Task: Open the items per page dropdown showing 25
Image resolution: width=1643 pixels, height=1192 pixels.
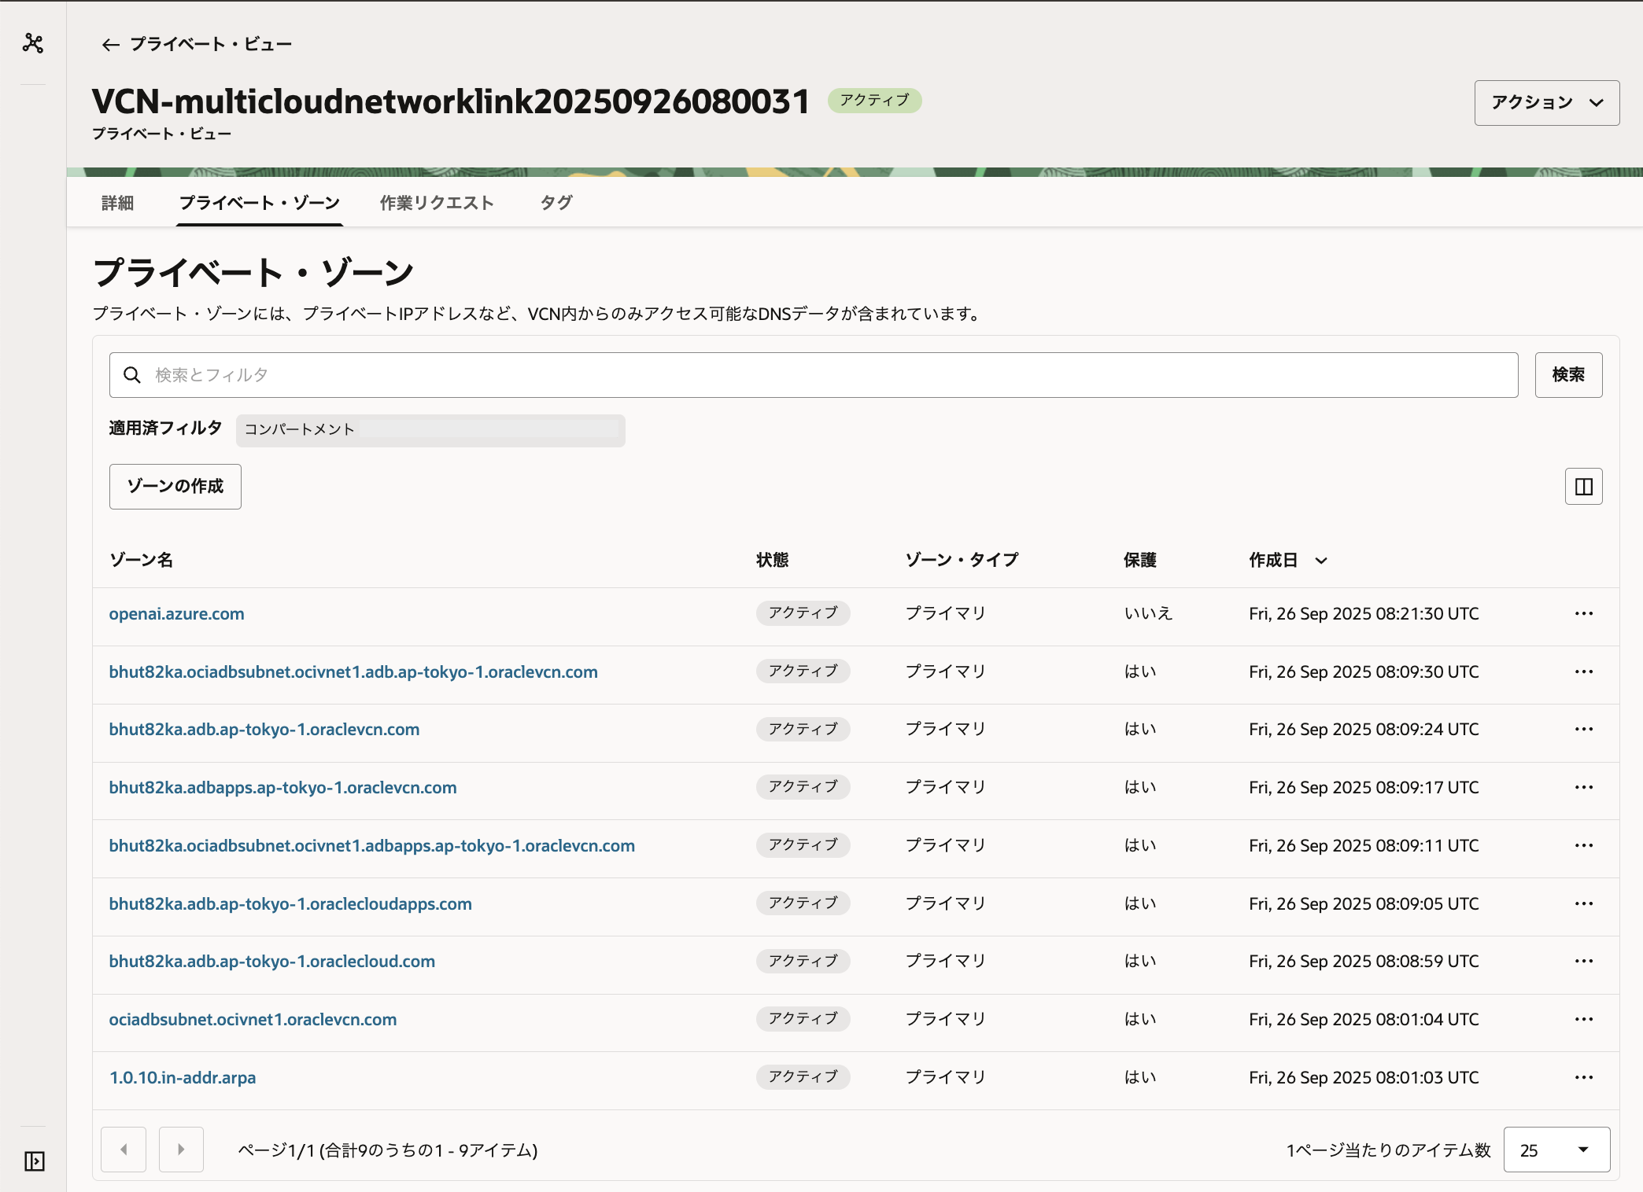Action: click(x=1556, y=1150)
